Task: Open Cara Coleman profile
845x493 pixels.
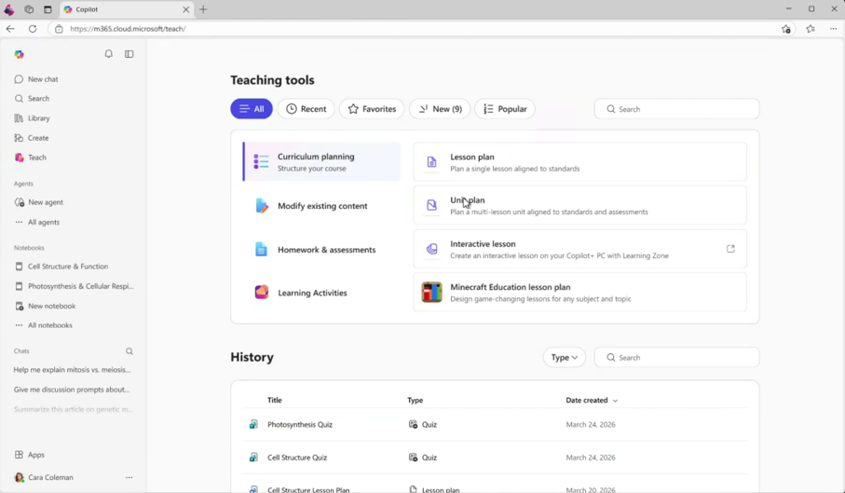Action: click(44, 477)
